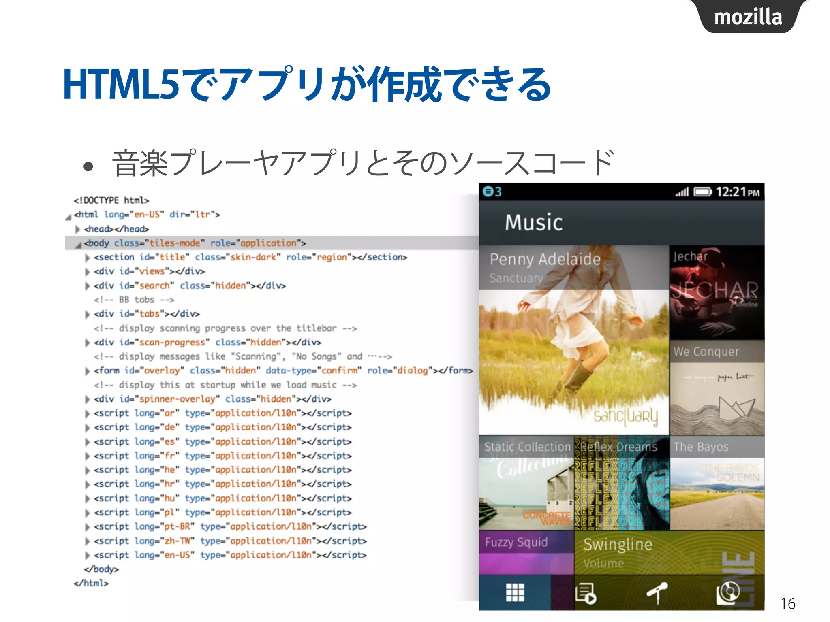The image size is (830, 622).
Task: Expand the div id search node
Action: [x=87, y=286]
